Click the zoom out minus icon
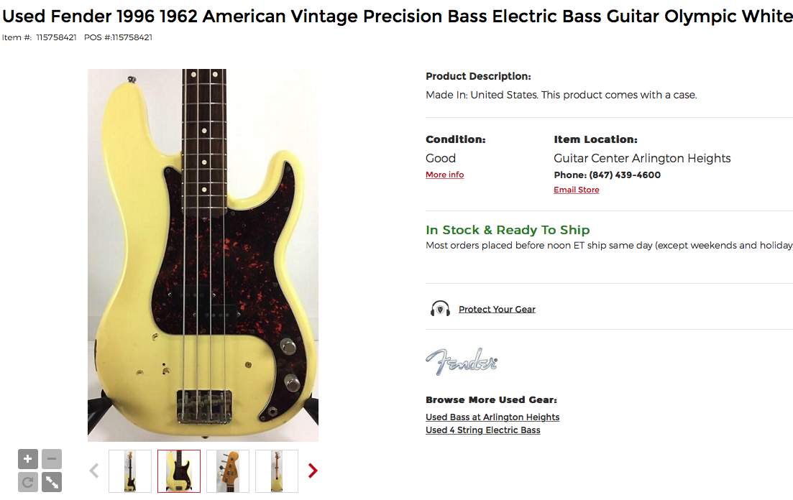 52,459
